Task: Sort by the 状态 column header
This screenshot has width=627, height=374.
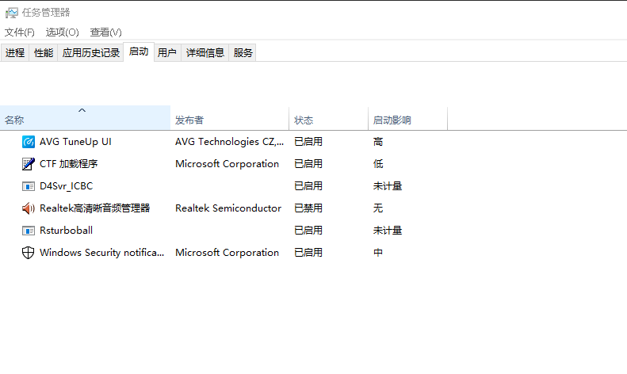Action: [304, 120]
